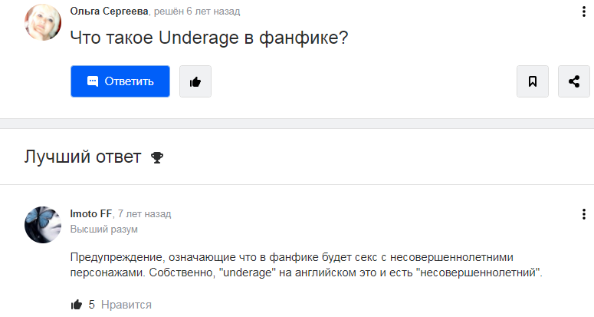Screen dimensions: 594x317
Task: Share the question via the share icon
Action: click(574, 81)
